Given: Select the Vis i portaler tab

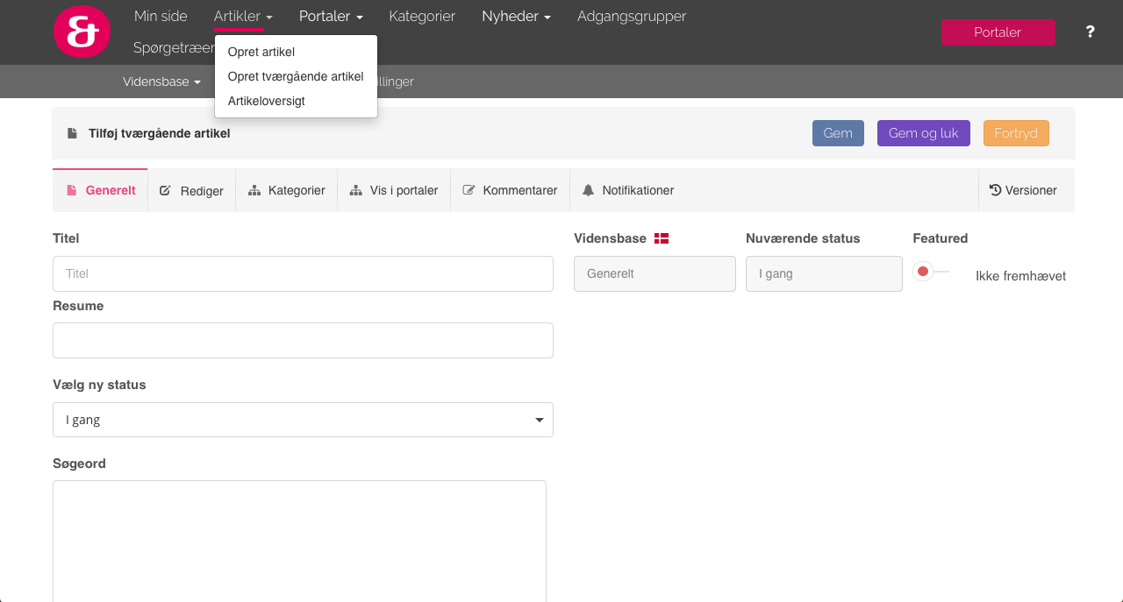Looking at the screenshot, I should pos(394,190).
